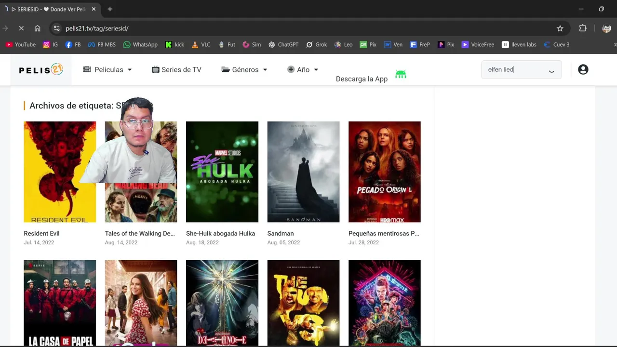Click Pequeñas mentirosas P... title link
617x347 pixels.
tap(384, 233)
